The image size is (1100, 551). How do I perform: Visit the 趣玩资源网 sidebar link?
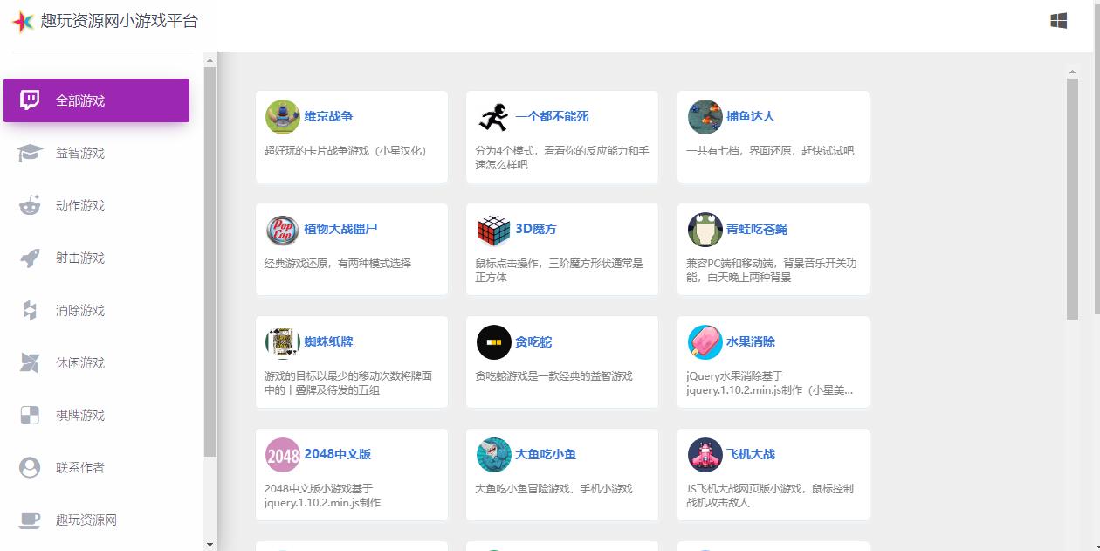96,520
